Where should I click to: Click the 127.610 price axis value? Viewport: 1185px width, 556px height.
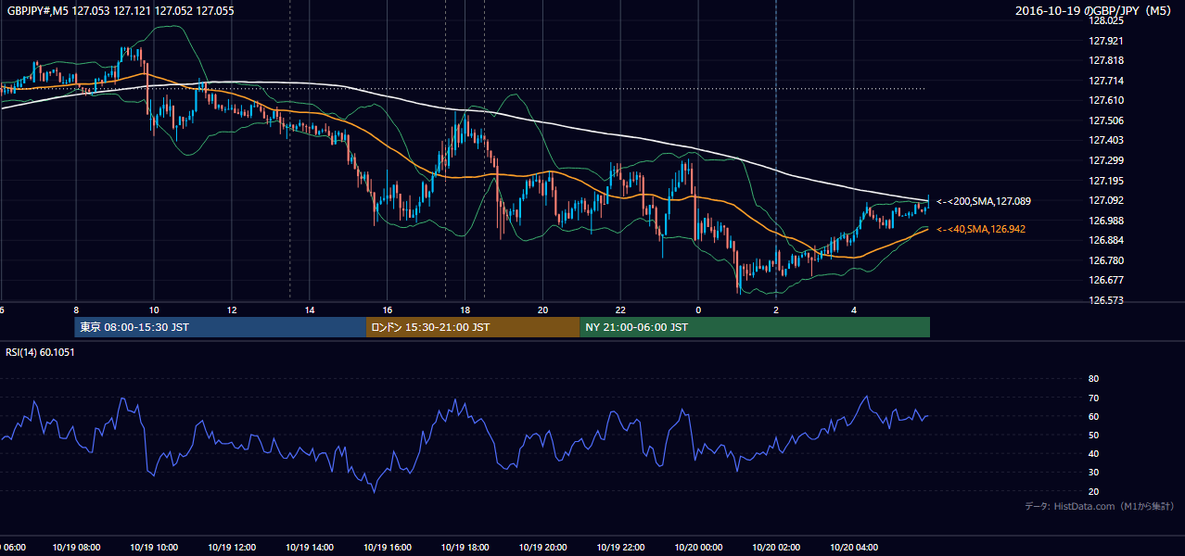[1106, 100]
